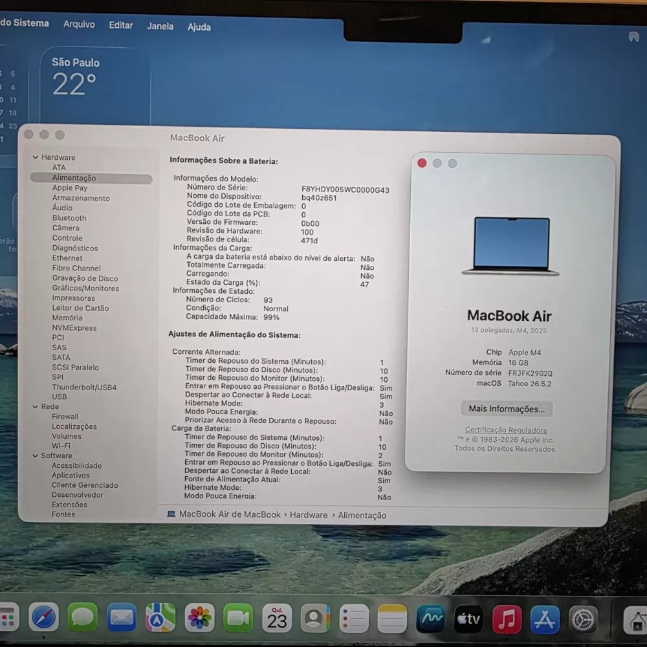This screenshot has height=647, width=647.
Task: Click Hardware in the path bar
Action: (309, 514)
